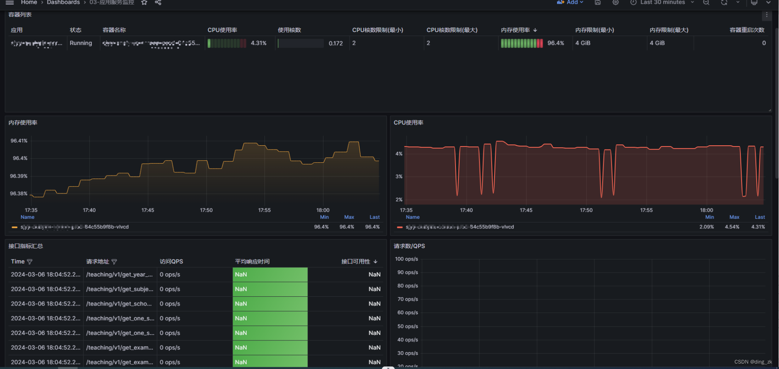Sort CPU legend by Max column

point(735,217)
